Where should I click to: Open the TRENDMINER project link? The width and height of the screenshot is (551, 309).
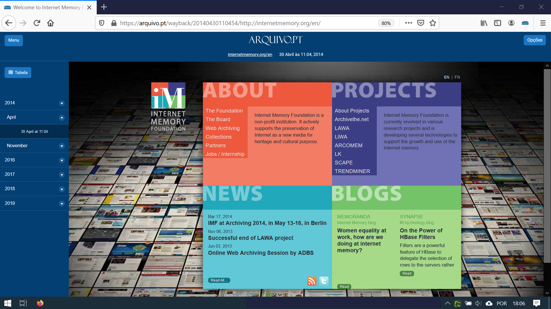coord(352,171)
